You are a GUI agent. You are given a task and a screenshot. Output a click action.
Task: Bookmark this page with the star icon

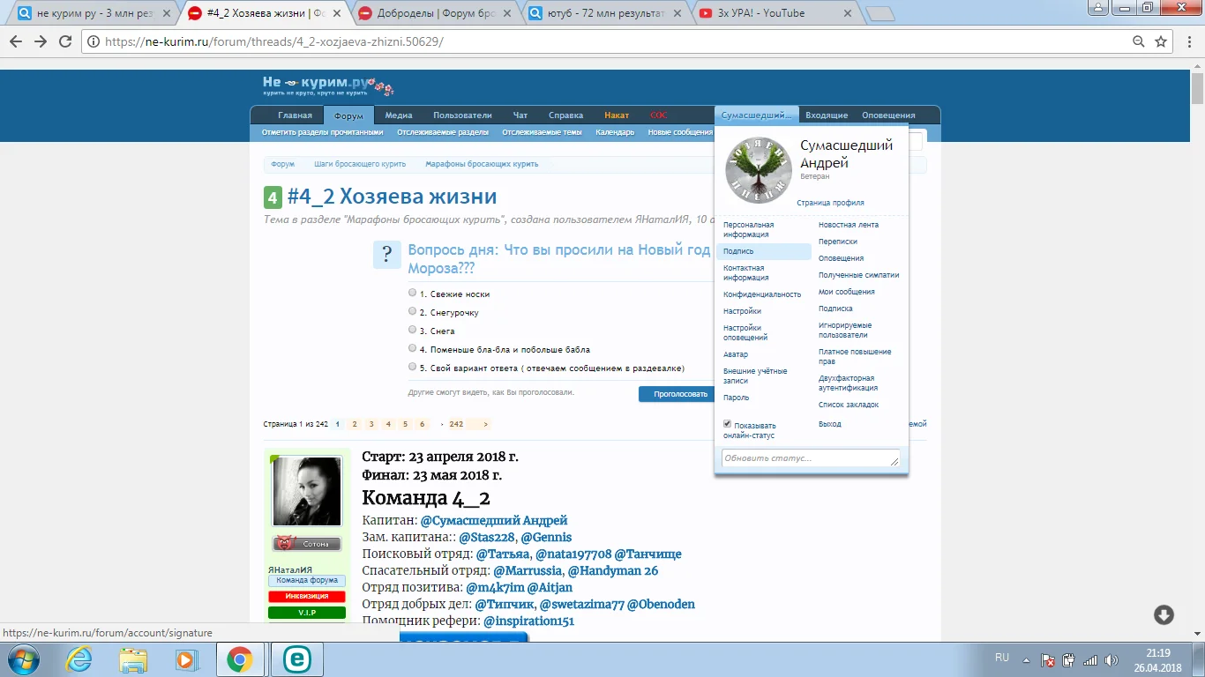1161,41
